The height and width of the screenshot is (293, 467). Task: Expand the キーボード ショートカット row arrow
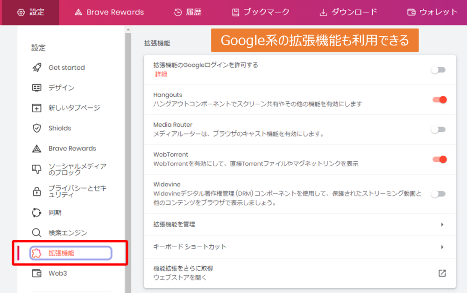(x=442, y=247)
